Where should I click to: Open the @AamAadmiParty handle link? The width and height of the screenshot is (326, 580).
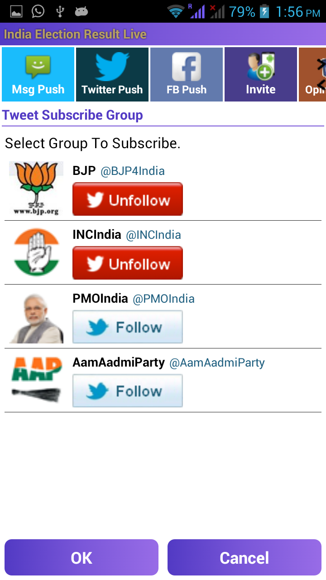click(x=217, y=362)
